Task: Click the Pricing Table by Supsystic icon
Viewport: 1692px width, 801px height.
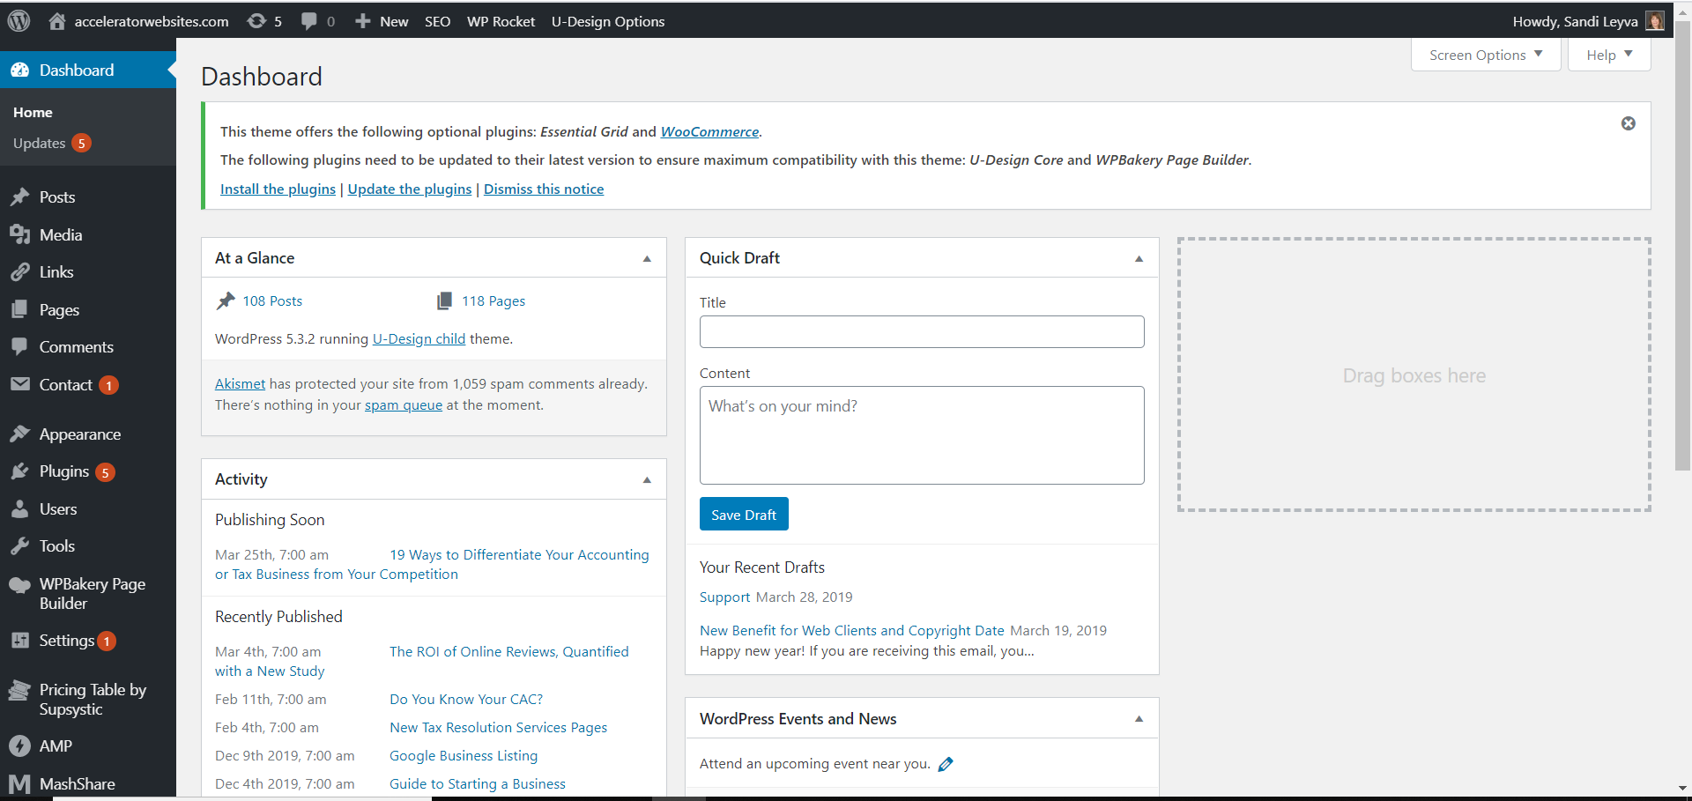Action: [x=20, y=691]
